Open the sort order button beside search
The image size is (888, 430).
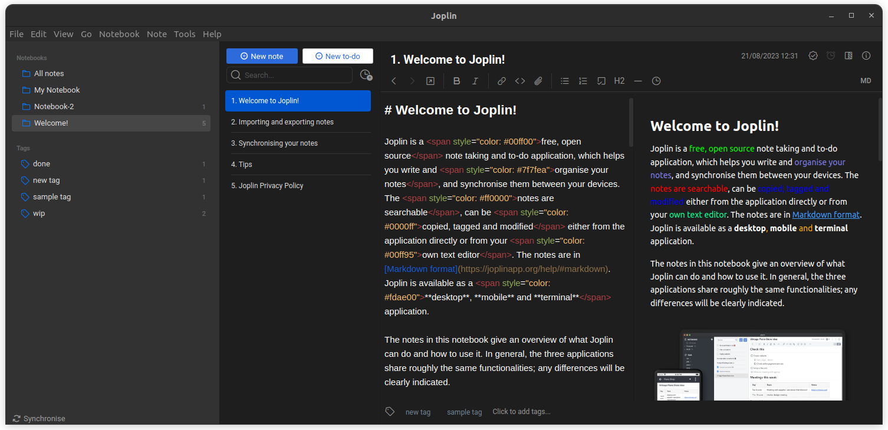(366, 75)
